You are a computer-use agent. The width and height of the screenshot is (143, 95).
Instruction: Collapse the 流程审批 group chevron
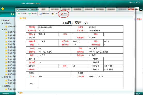click(x=2, y=23)
